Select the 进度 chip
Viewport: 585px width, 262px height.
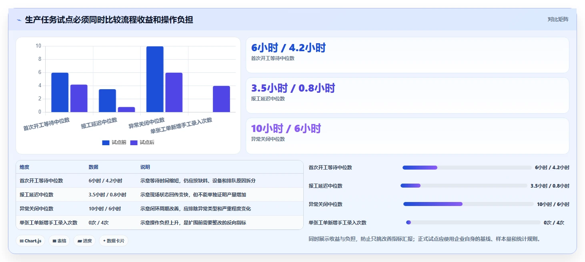[x=84, y=241]
